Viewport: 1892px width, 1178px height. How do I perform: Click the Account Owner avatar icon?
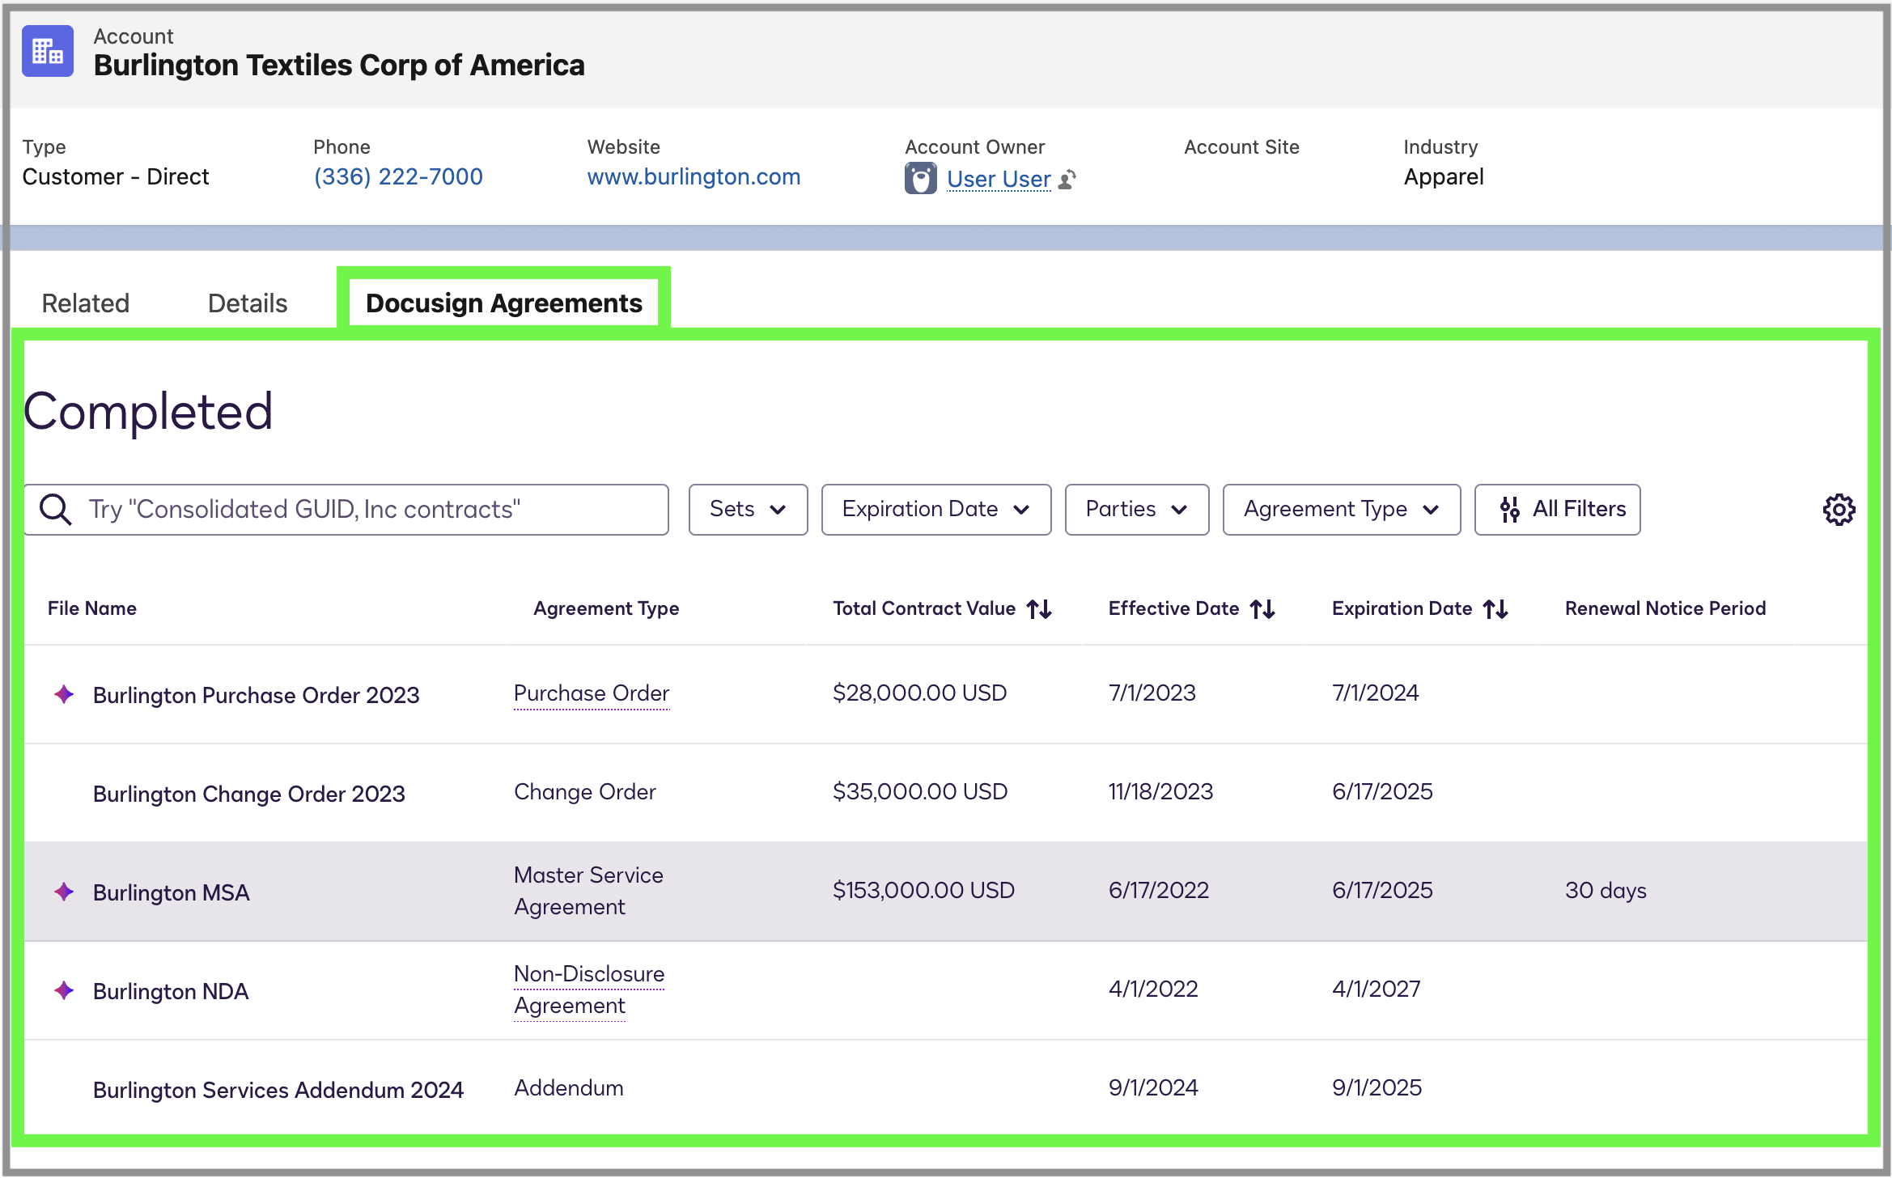(x=922, y=177)
